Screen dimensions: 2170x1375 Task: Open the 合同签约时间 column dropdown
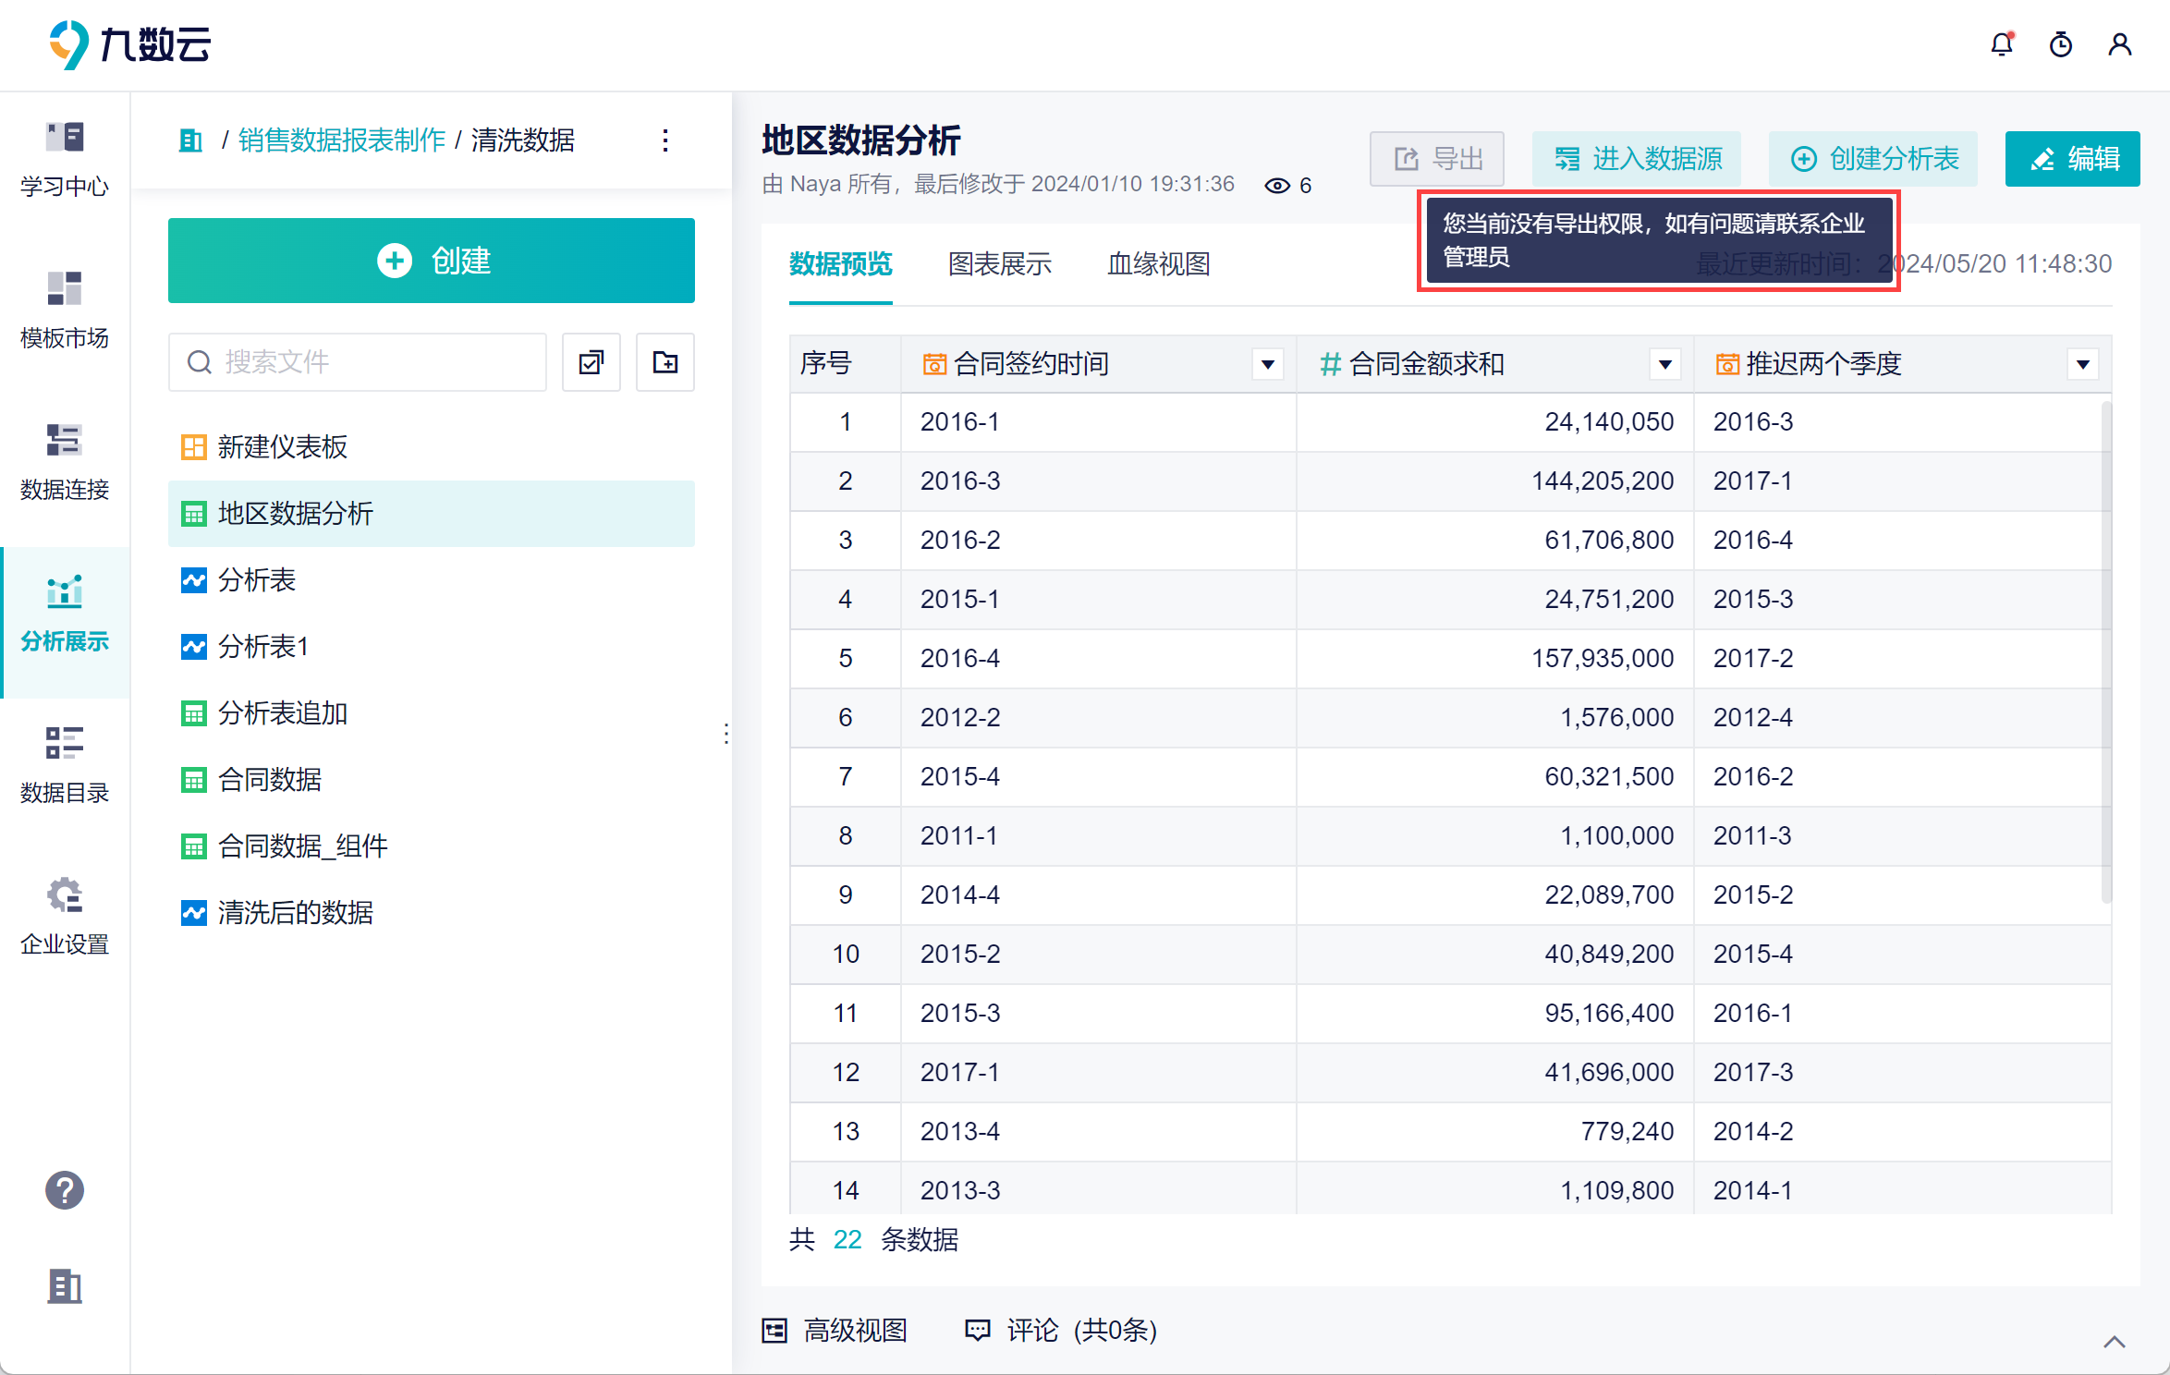(x=1268, y=365)
